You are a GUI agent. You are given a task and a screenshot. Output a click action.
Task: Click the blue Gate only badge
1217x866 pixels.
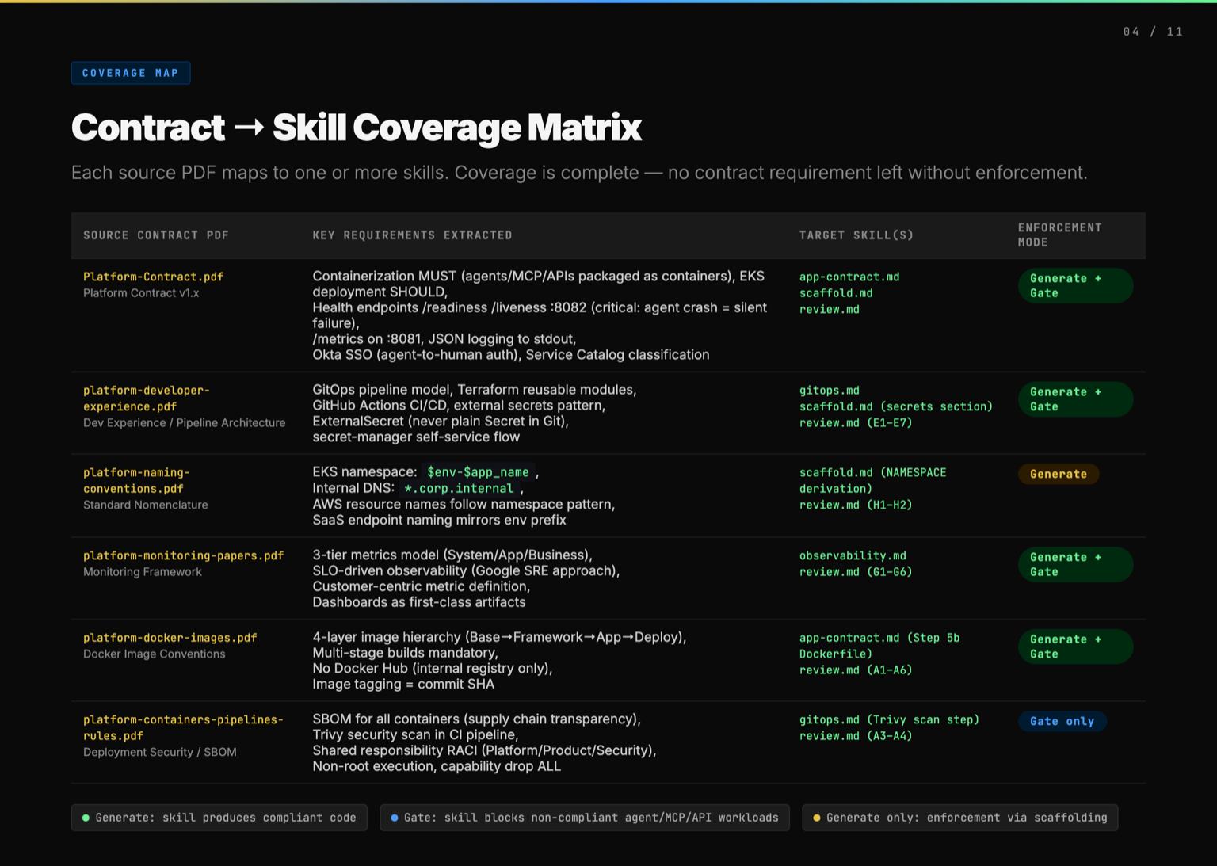point(1062,721)
